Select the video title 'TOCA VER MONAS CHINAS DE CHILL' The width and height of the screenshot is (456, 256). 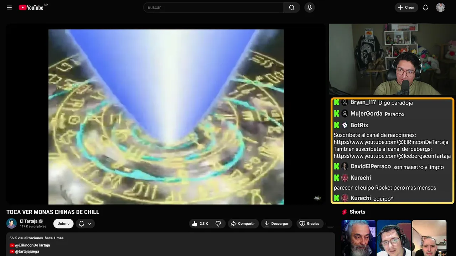53,212
